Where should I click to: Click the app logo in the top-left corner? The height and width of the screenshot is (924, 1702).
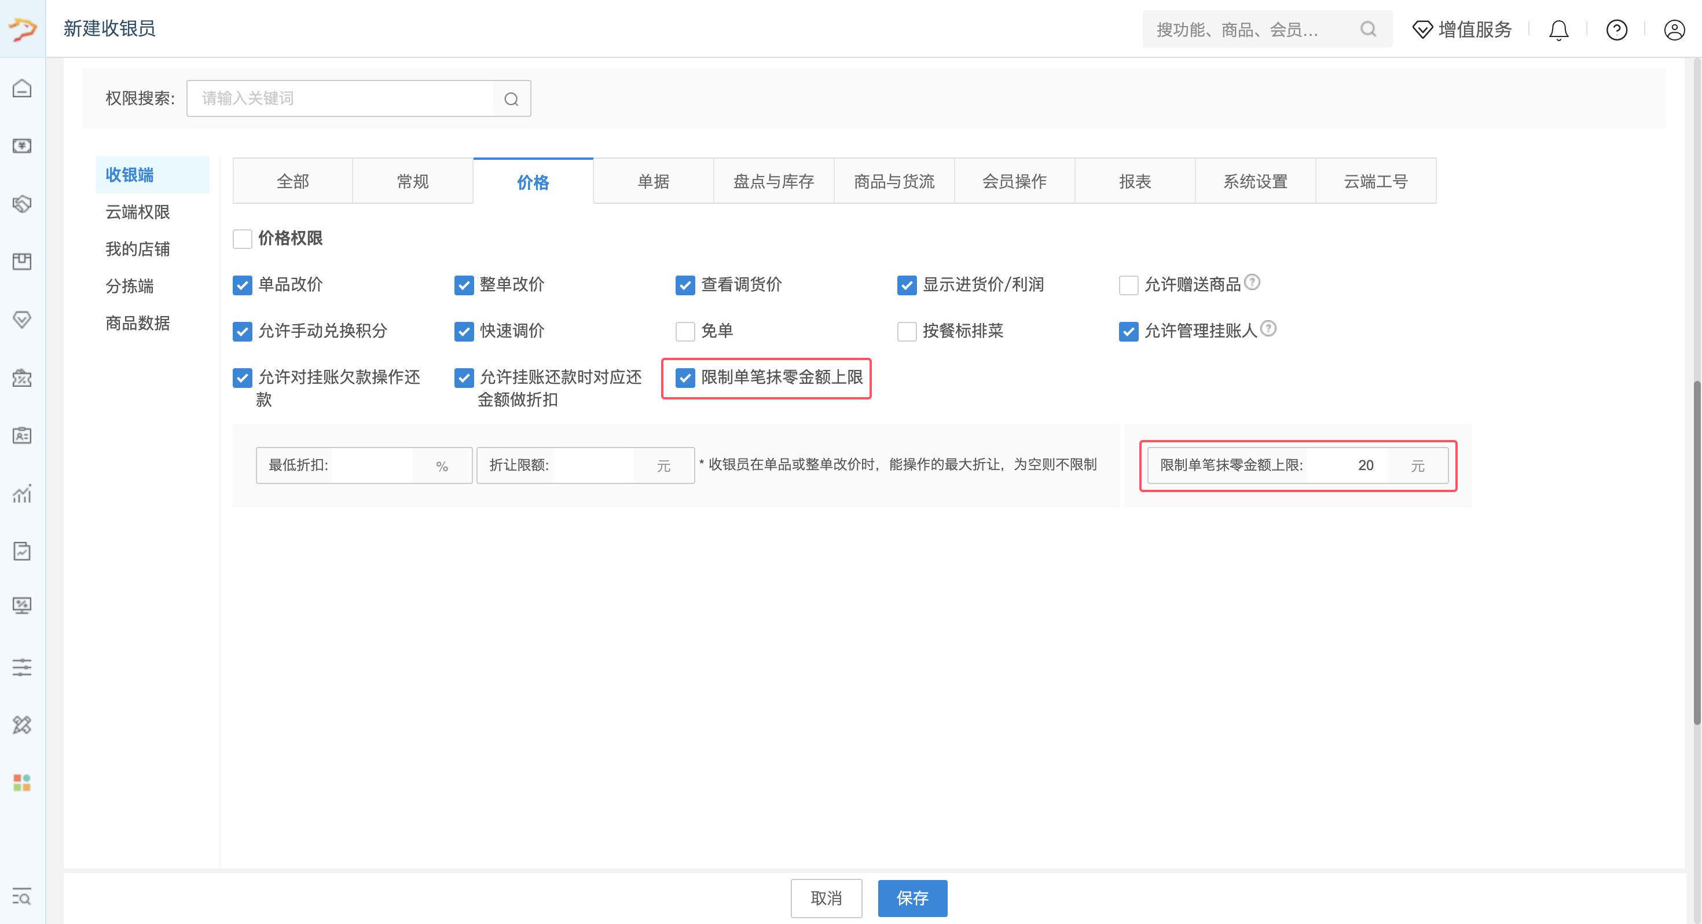23,29
